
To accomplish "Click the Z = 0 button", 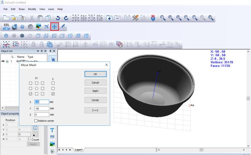I will click(92, 110).
